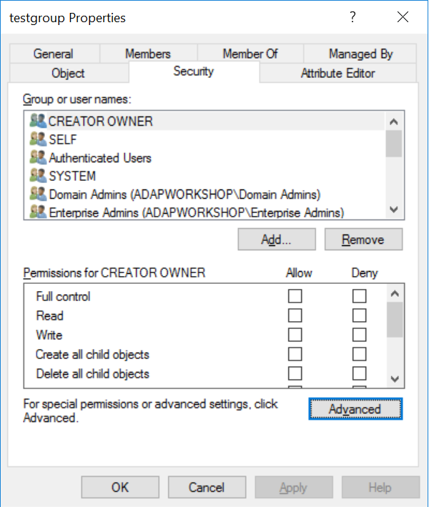Open the Attribute Editor tab
This screenshot has width=429, height=507.
pyautogui.click(x=337, y=73)
